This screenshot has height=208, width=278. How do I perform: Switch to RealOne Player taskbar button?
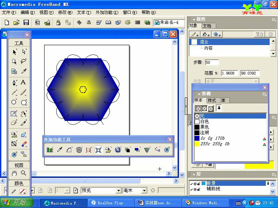point(111,203)
